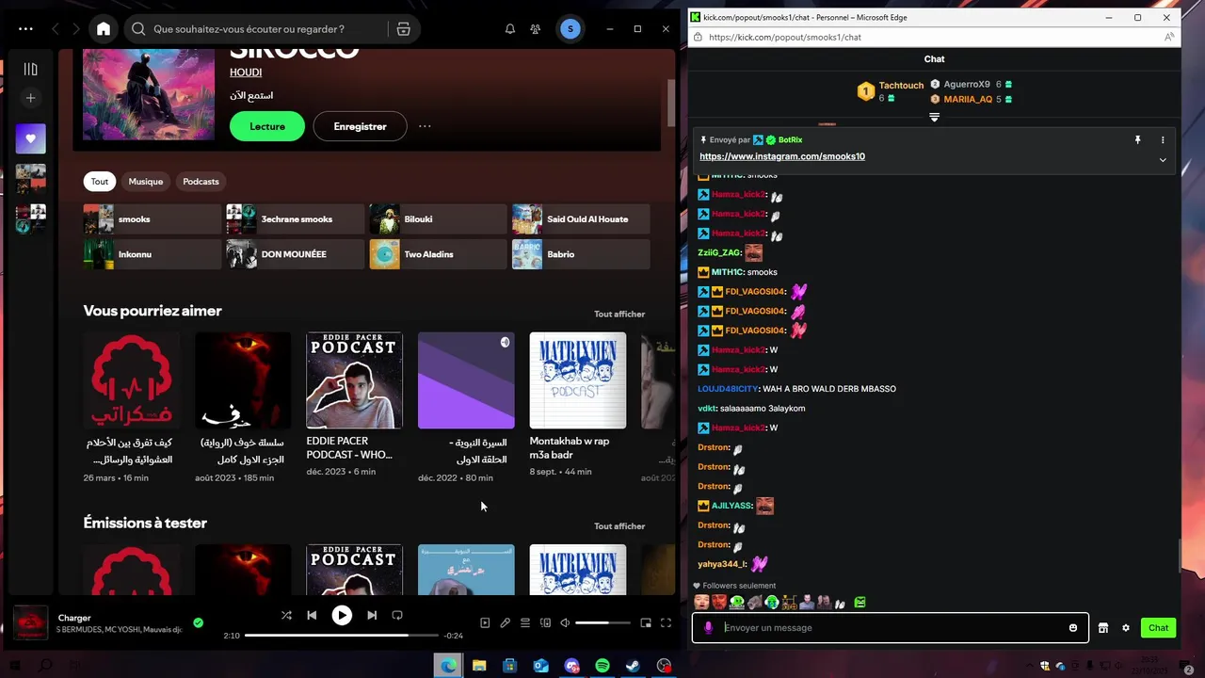Open pinned message three-dot menu
The height and width of the screenshot is (678, 1205).
point(1163,140)
